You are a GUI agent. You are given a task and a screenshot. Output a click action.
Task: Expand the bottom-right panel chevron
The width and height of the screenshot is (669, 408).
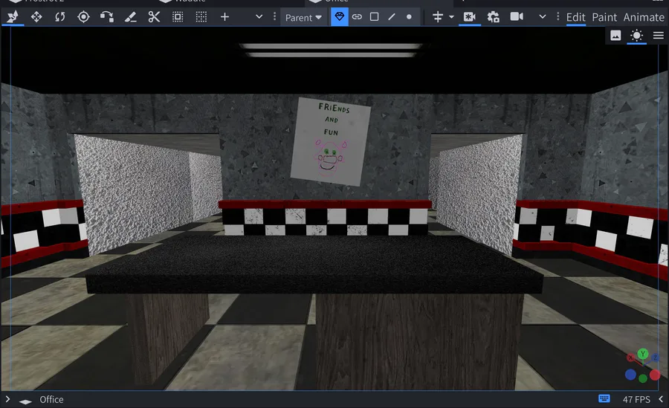(661, 399)
